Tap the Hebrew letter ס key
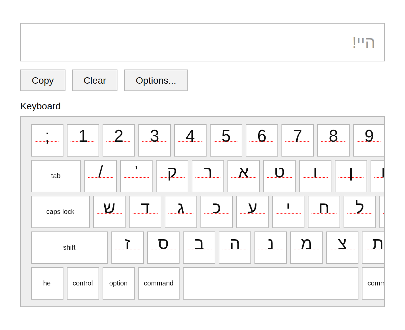Viewport: 405px width, 330px height. pos(163,248)
